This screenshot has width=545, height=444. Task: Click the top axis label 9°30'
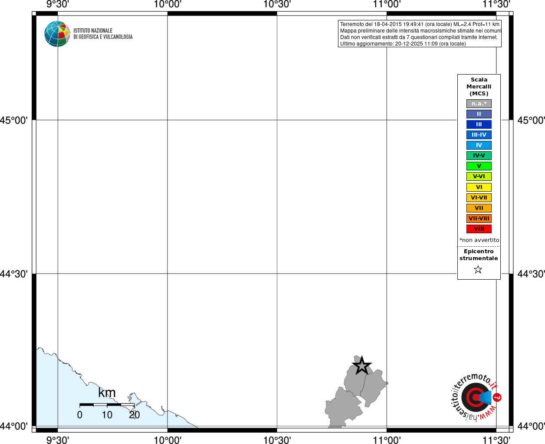[58, 4]
